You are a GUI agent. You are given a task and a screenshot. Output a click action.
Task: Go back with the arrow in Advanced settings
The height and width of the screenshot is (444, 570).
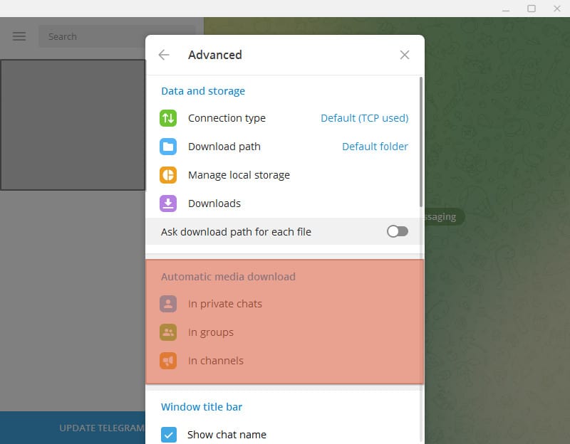pyautogui.click(x=164, y=55)
